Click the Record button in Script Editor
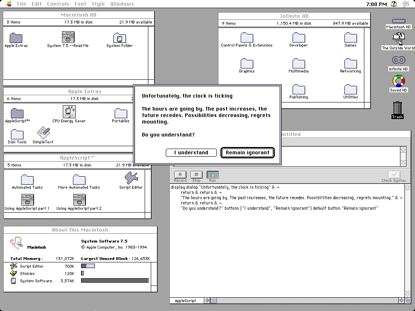The height and width of the screenshot is (311, 415). tap(180, 175)
